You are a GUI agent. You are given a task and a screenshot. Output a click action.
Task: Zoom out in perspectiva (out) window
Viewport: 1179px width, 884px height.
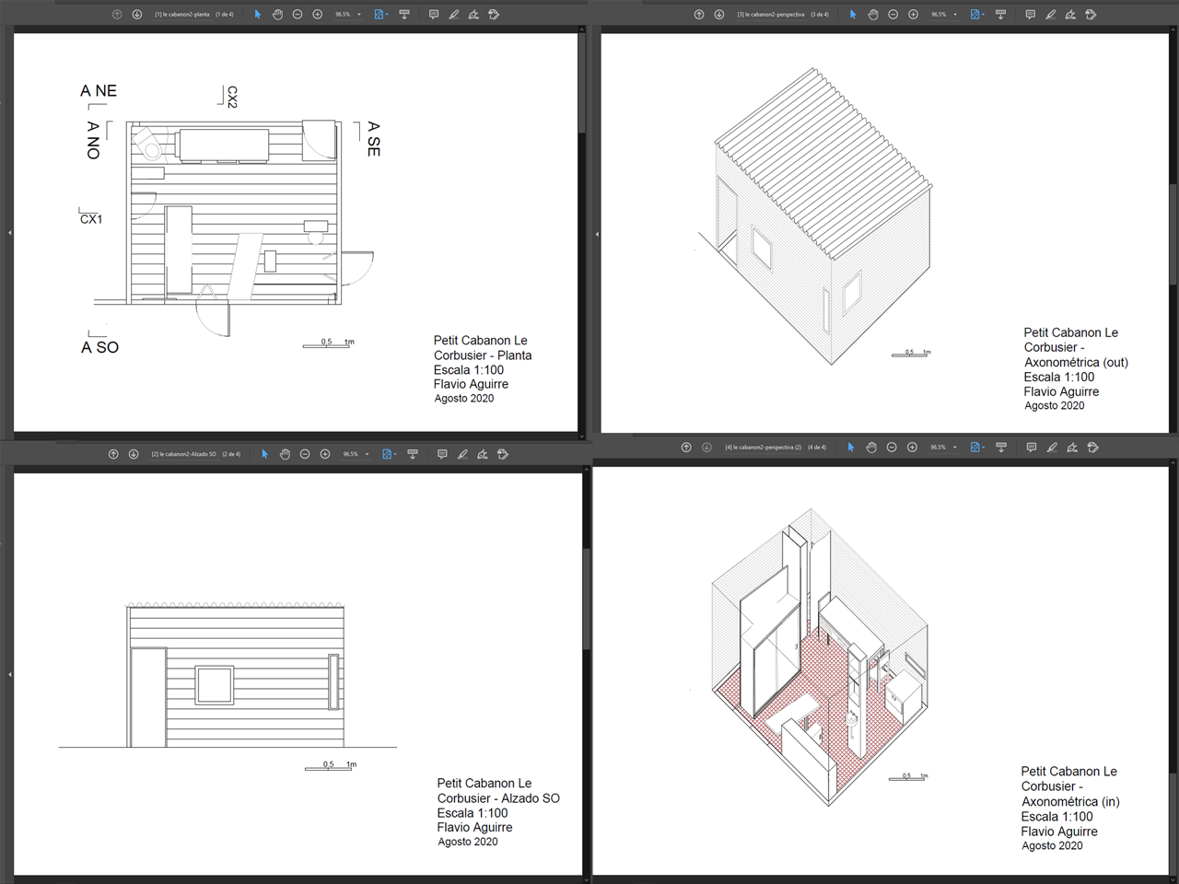(893, 15)
